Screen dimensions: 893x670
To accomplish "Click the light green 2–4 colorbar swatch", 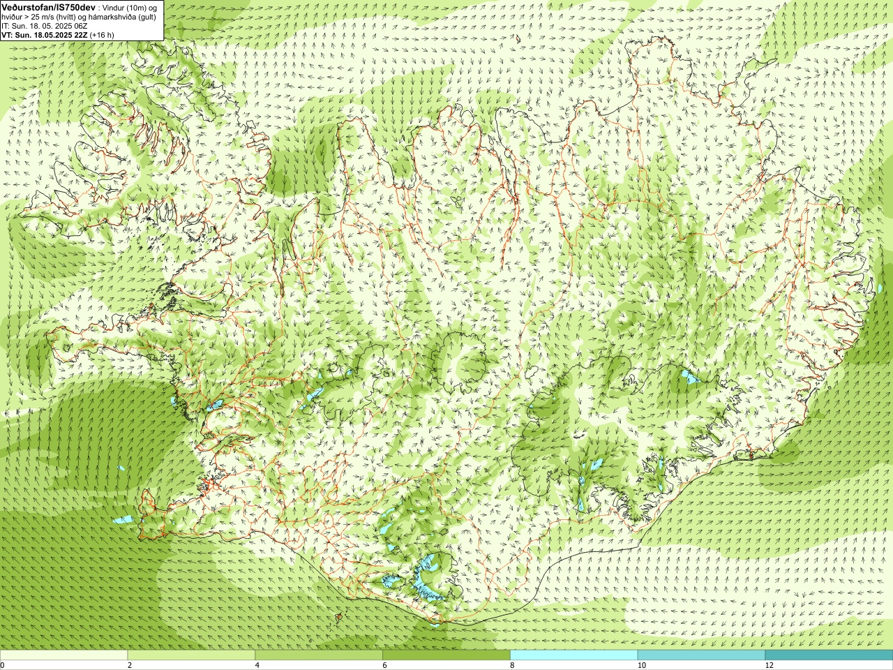I will (191, 655).
